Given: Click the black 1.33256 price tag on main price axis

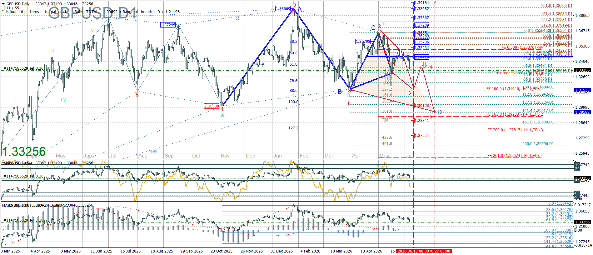Looking at the screenshot, I should pyautogui.click(x=582, y=70).
